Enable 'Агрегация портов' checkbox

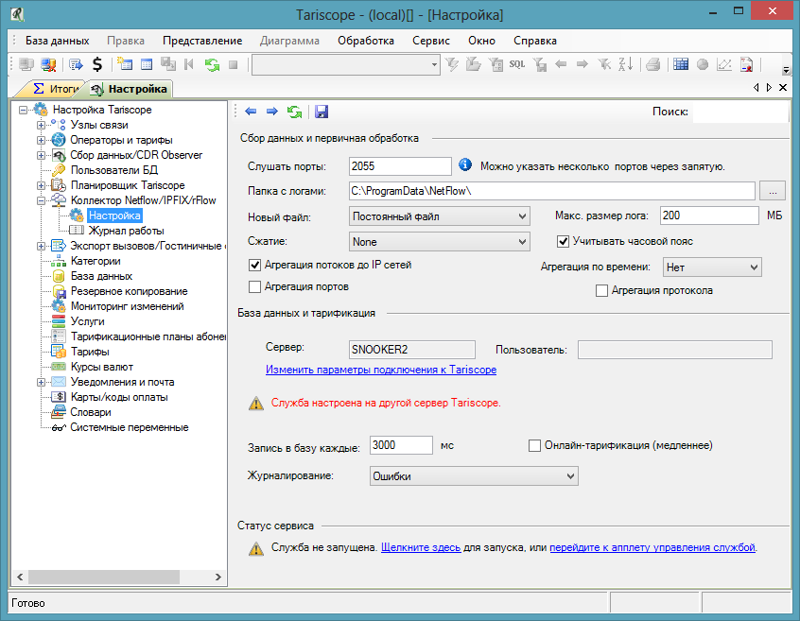tap(254, 287)
